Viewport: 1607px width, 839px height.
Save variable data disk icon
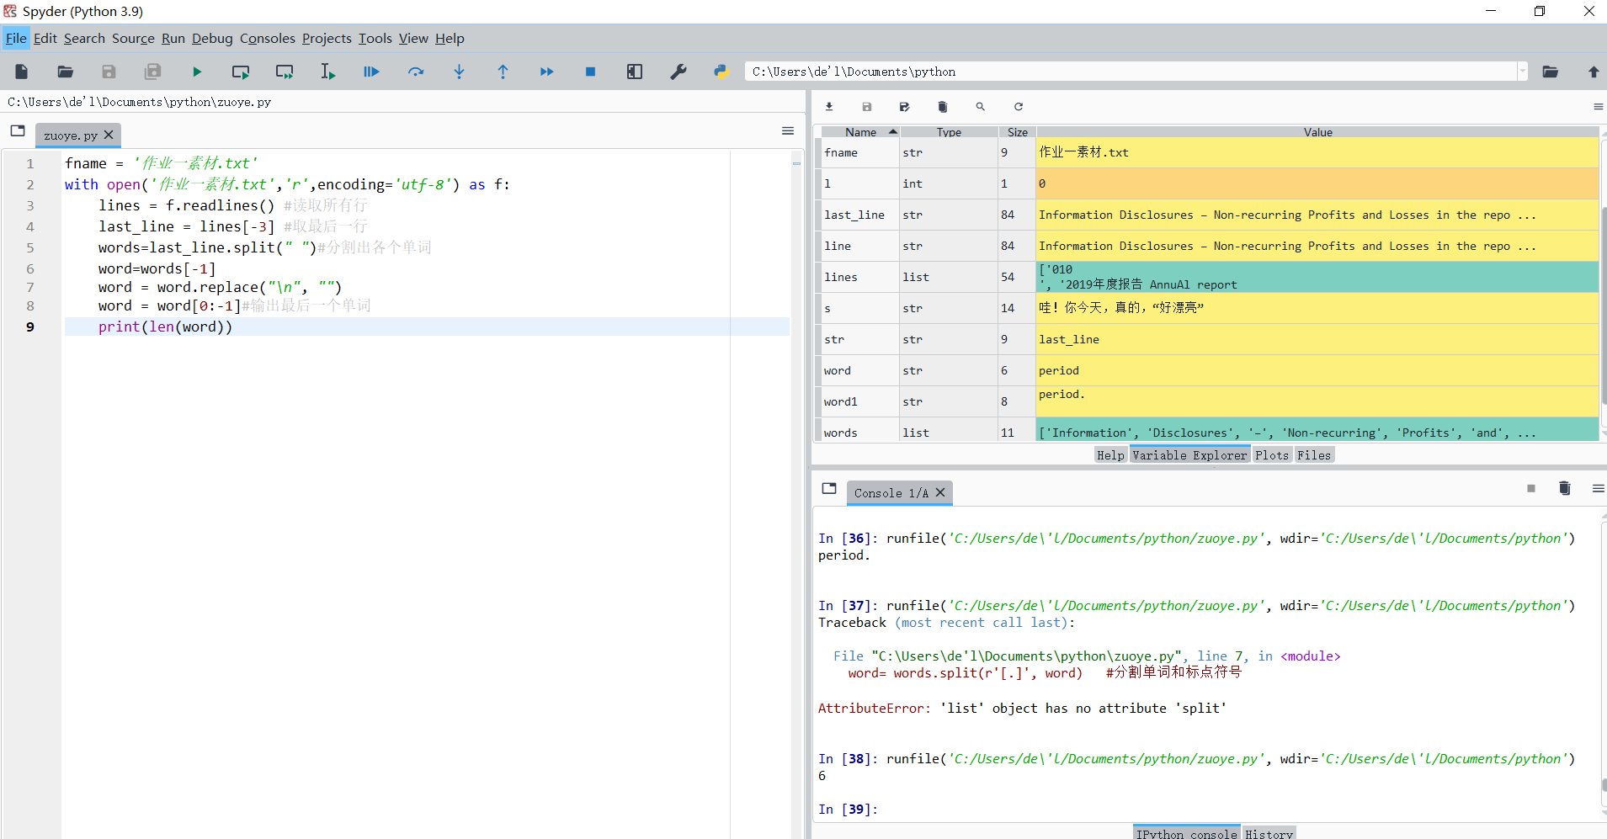(867, 107)
